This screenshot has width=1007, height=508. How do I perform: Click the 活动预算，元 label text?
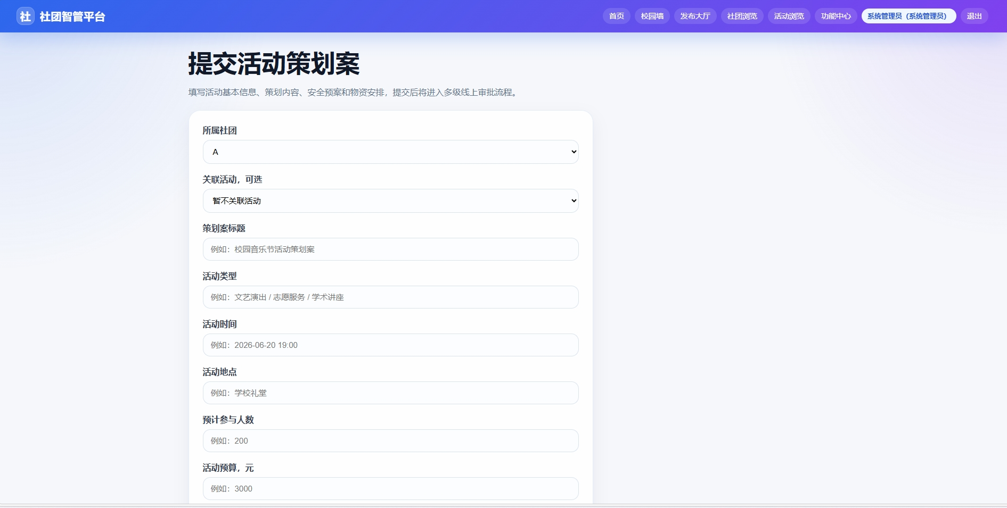pyautogui.click(x=228, y=468)
